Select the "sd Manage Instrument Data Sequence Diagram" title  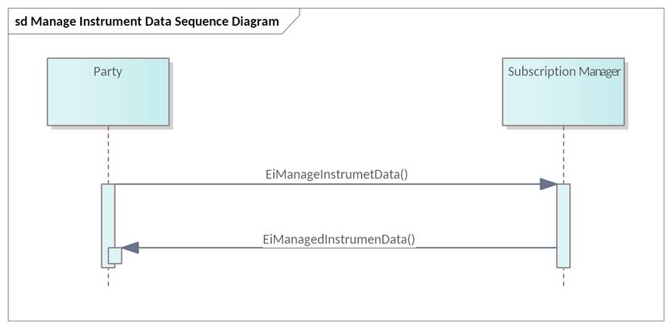pyautogui.click(x=147, y=21)
